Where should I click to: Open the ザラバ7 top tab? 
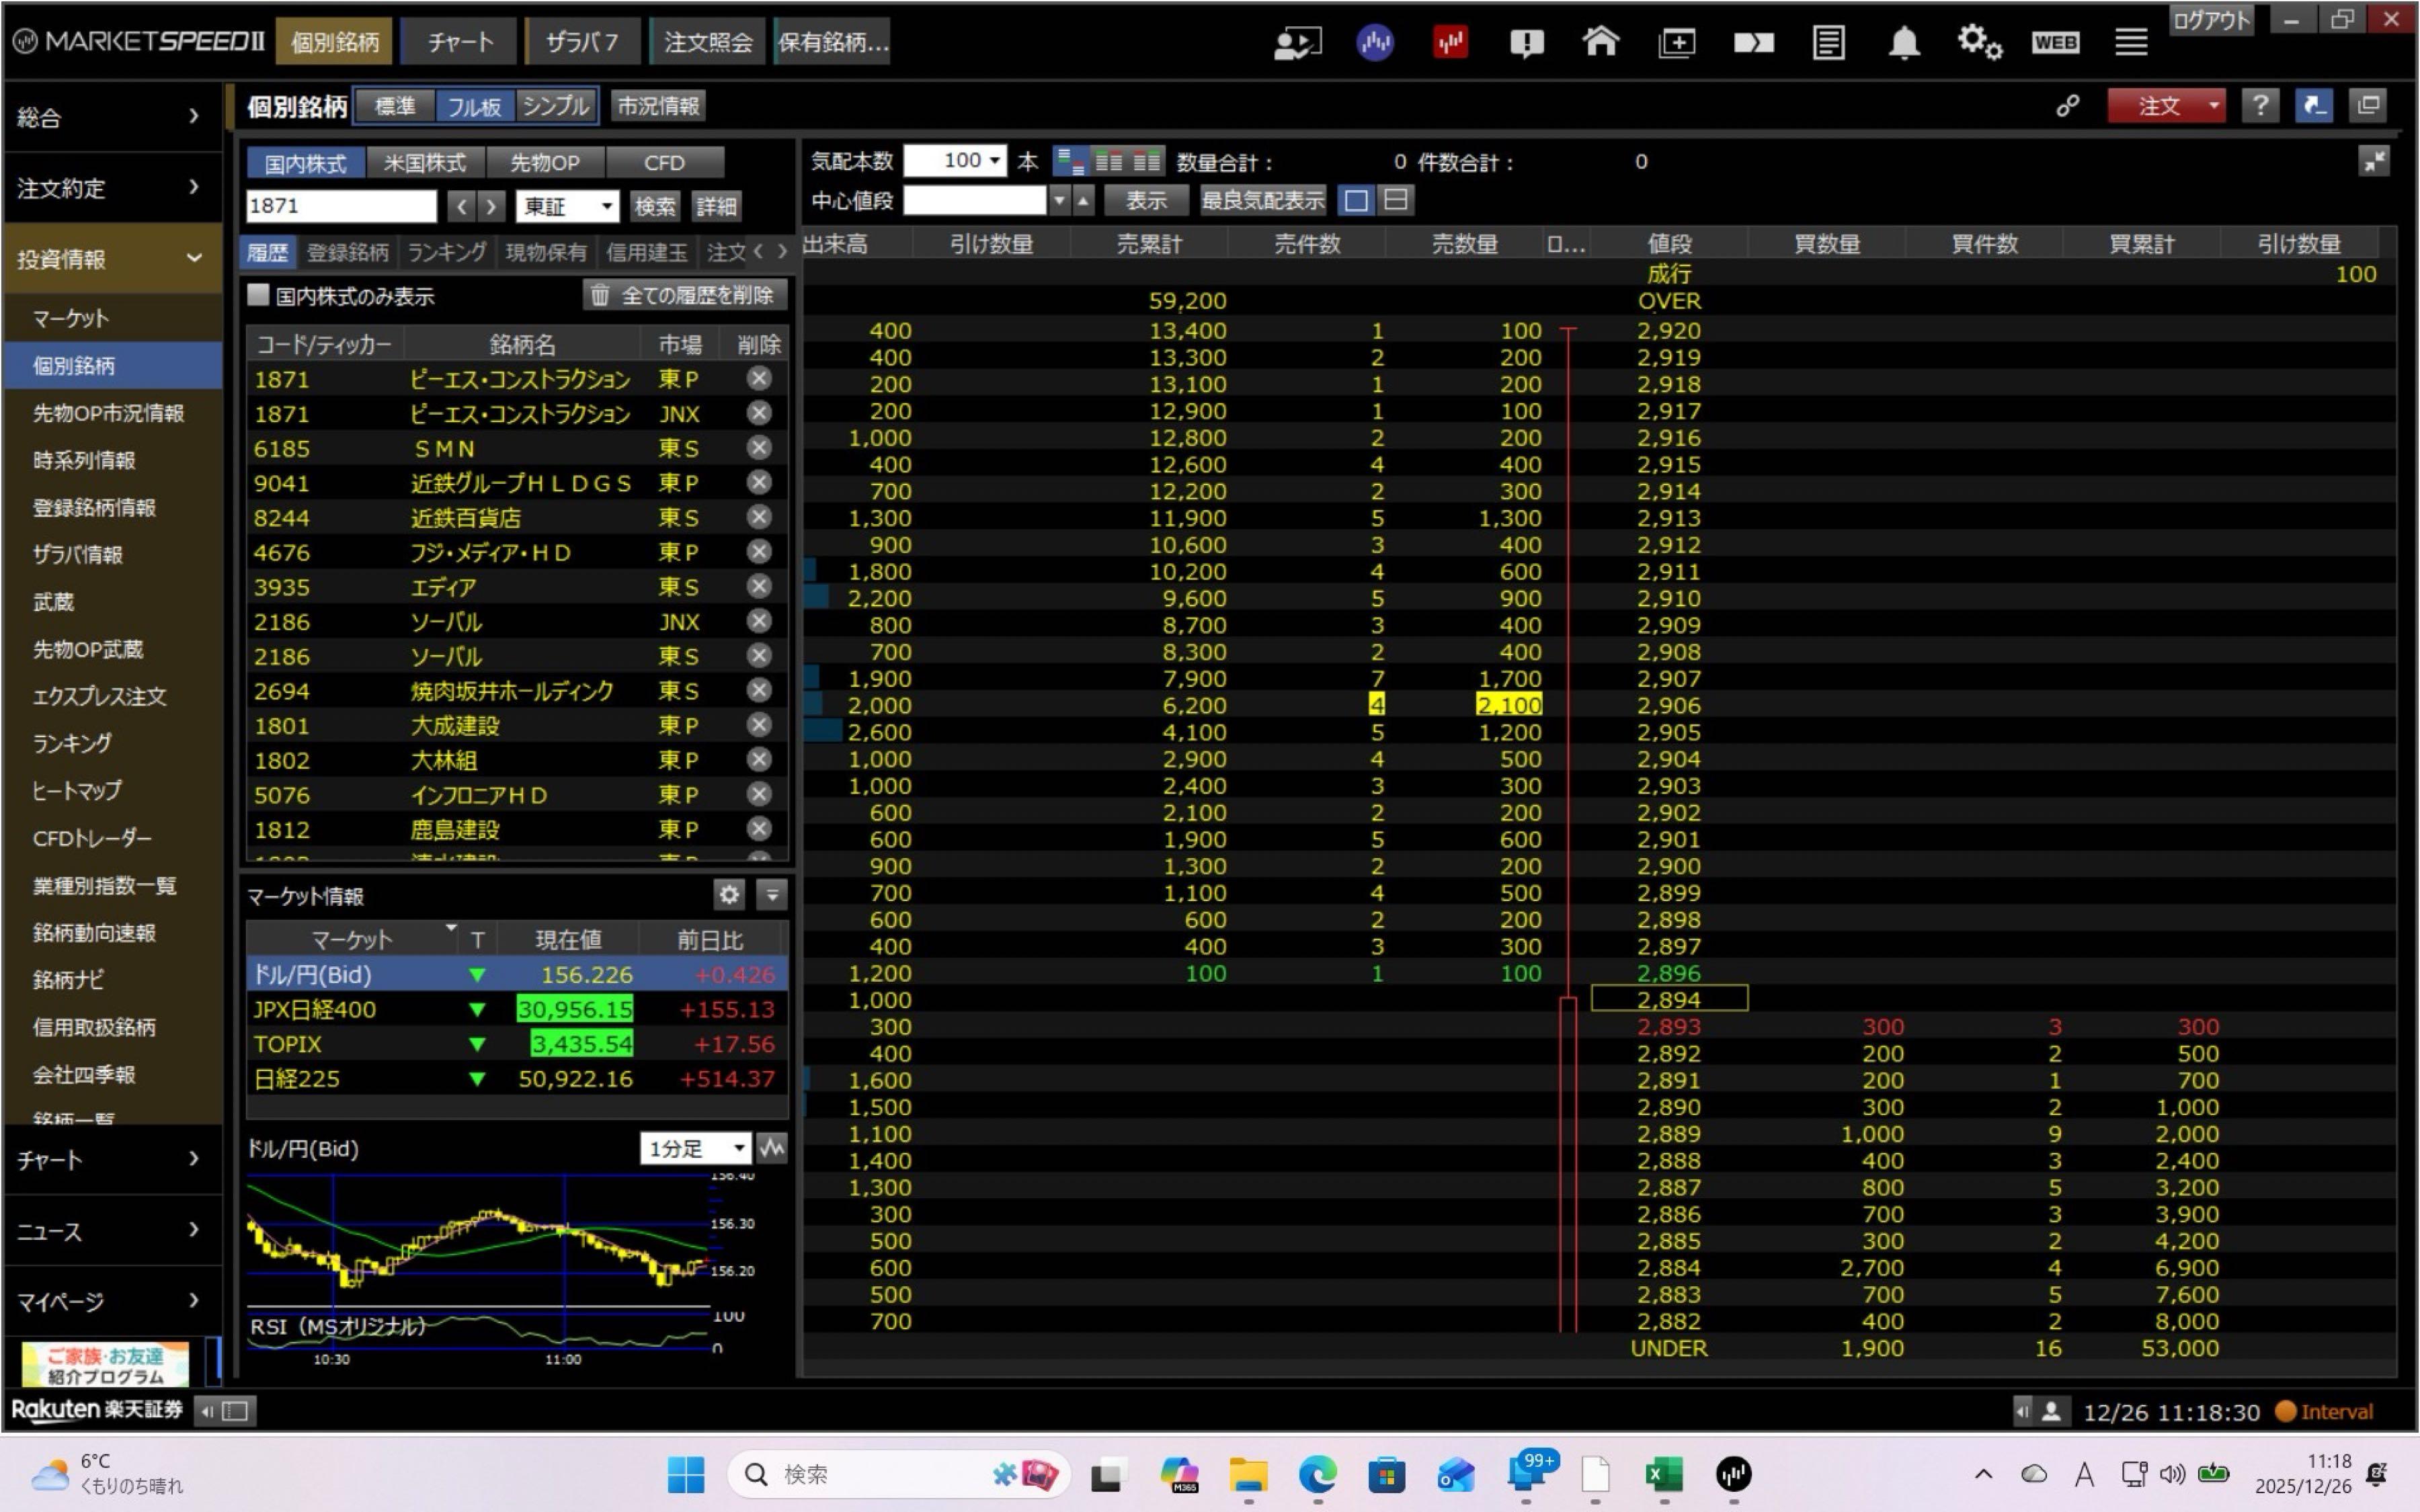(582, 42)
